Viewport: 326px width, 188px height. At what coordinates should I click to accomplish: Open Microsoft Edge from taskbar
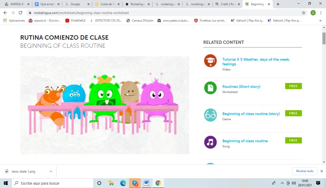[x=123, y=183]
